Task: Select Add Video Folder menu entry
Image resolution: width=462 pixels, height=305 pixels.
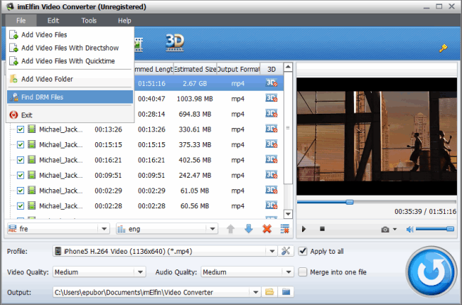Action: coord(70,79)
